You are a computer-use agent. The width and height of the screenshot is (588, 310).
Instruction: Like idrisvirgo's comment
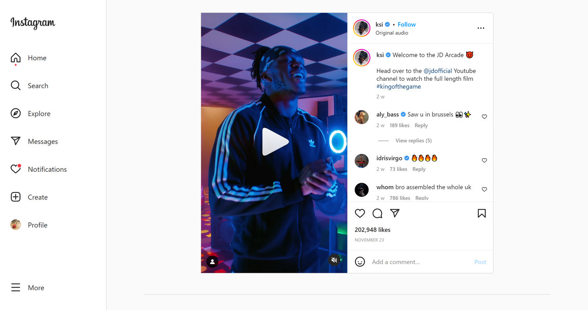tap(484, 160)
